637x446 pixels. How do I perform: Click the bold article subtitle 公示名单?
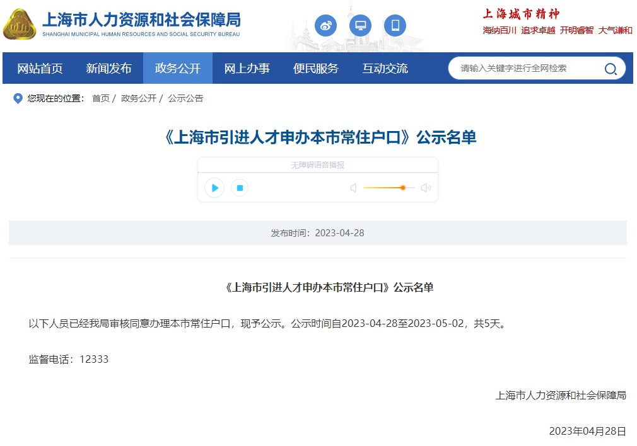329,287
